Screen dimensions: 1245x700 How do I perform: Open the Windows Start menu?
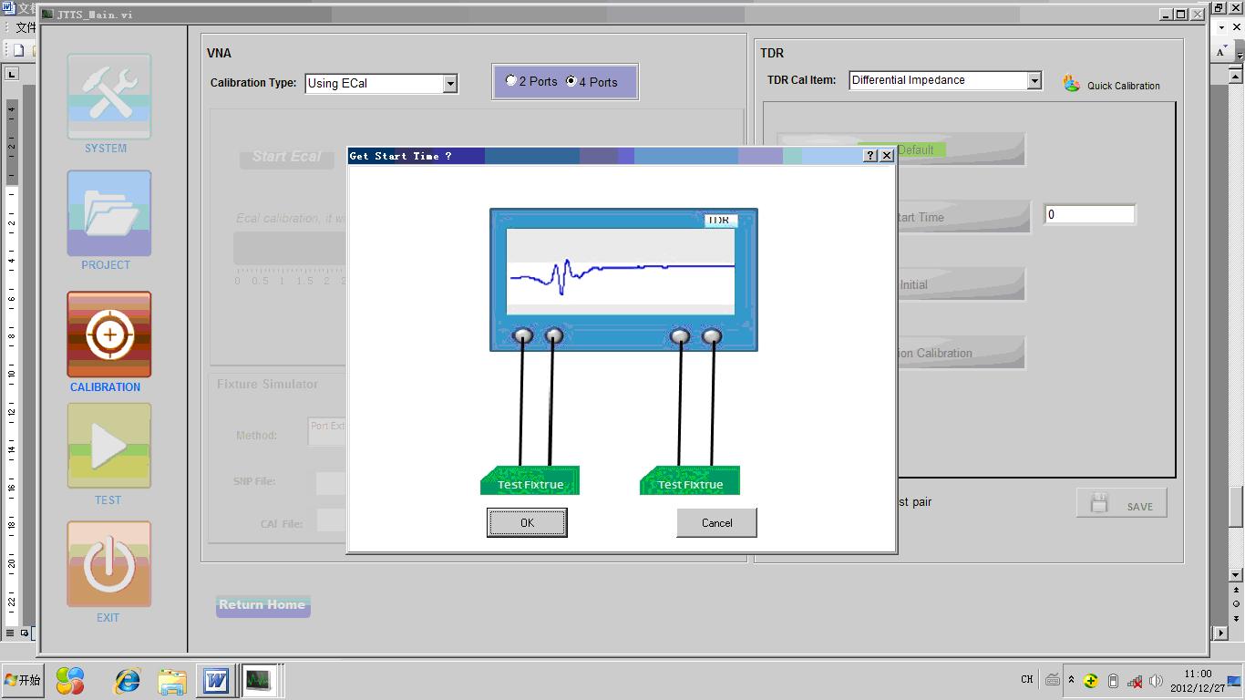pyautogui.click(x=23, y=681)
